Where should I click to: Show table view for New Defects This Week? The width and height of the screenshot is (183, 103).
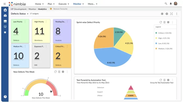tap(59, 72)
